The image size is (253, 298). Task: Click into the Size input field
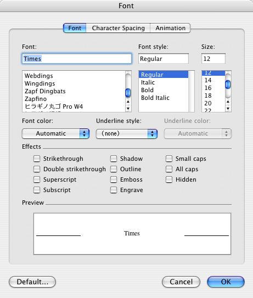213,59
